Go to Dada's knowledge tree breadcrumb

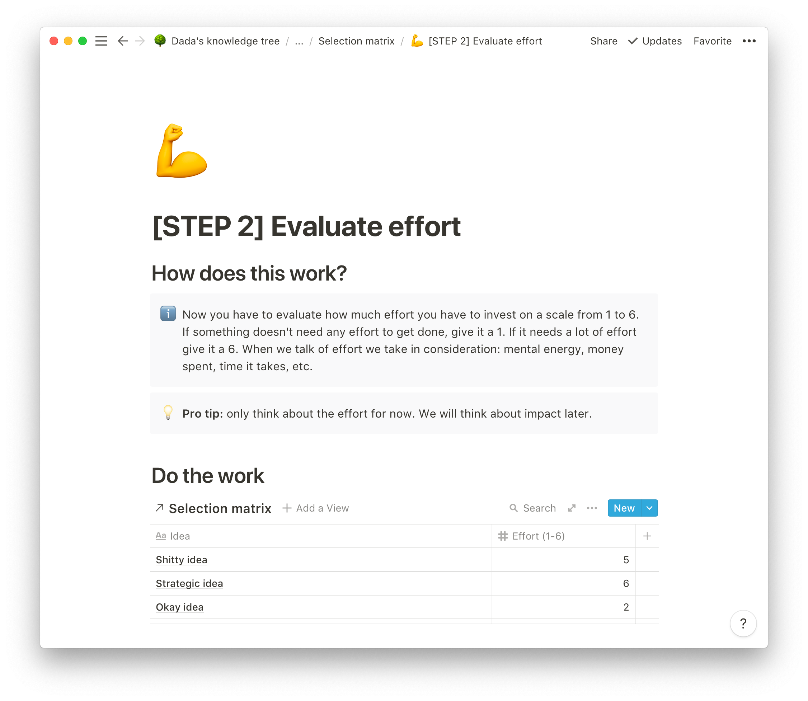(225, 41)
